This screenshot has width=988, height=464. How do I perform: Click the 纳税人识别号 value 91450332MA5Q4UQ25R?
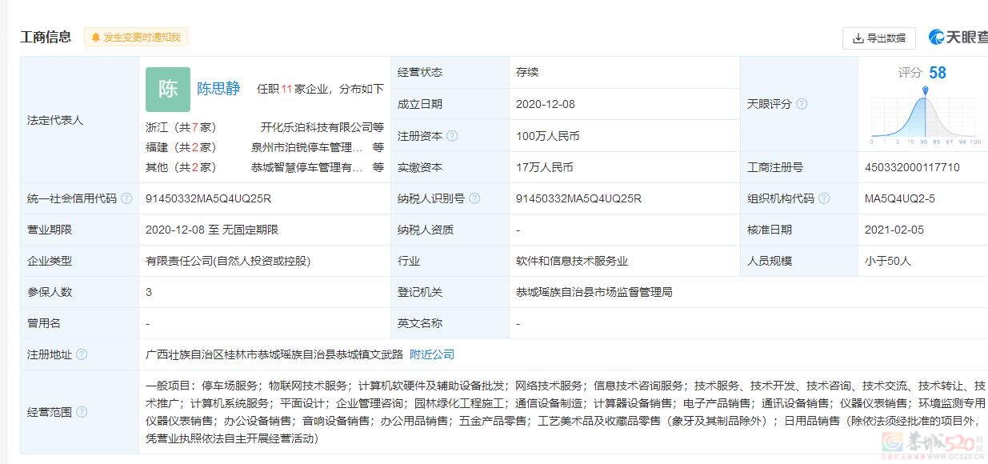(x=578, y=198)
